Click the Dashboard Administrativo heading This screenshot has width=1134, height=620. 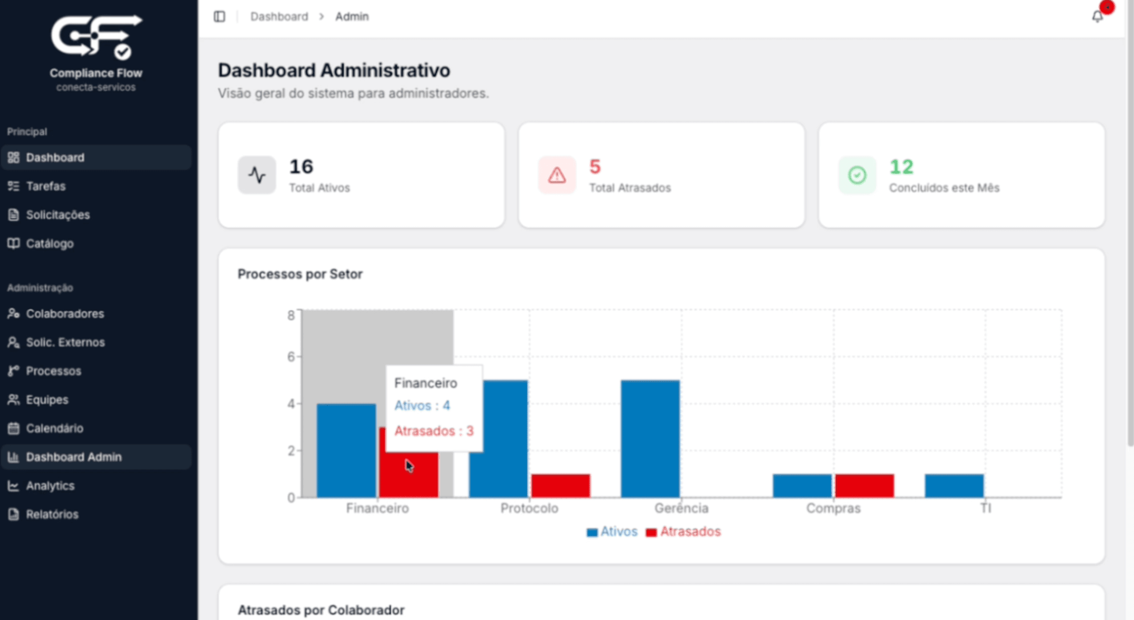[334, 70]
